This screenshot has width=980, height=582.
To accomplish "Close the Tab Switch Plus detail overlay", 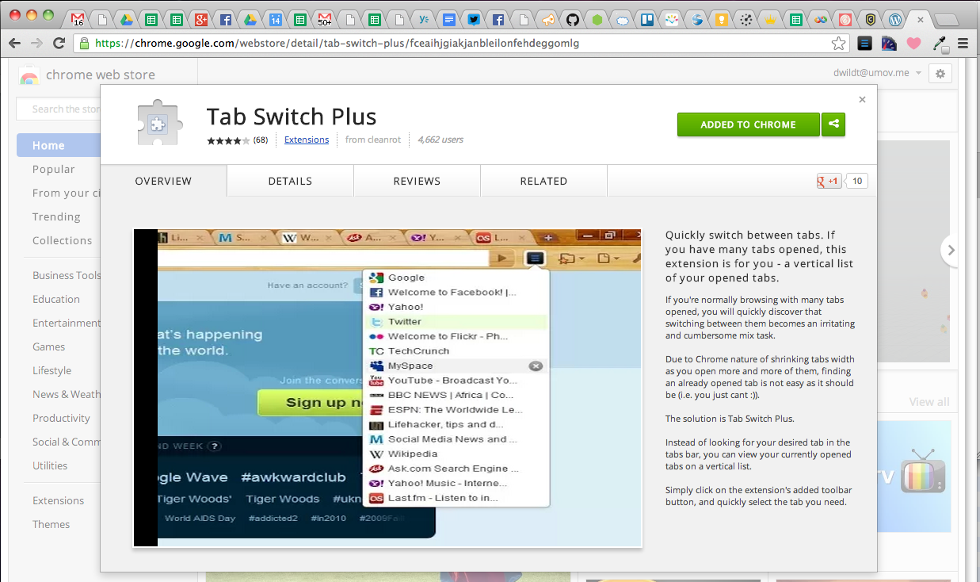I will (862, 100).
